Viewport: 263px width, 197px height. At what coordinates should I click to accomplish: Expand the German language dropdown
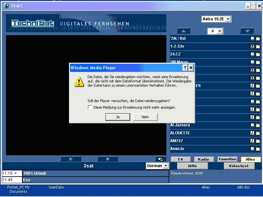coord(165,166)
